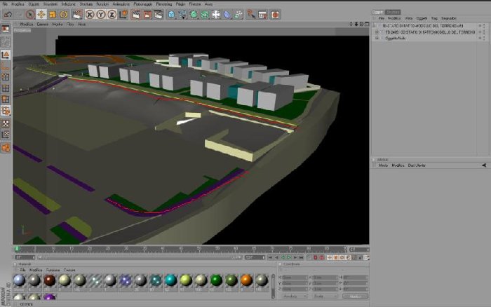Expand the second object in object manager
This screenshot has height=307, width=491.
tap(377, 32)
